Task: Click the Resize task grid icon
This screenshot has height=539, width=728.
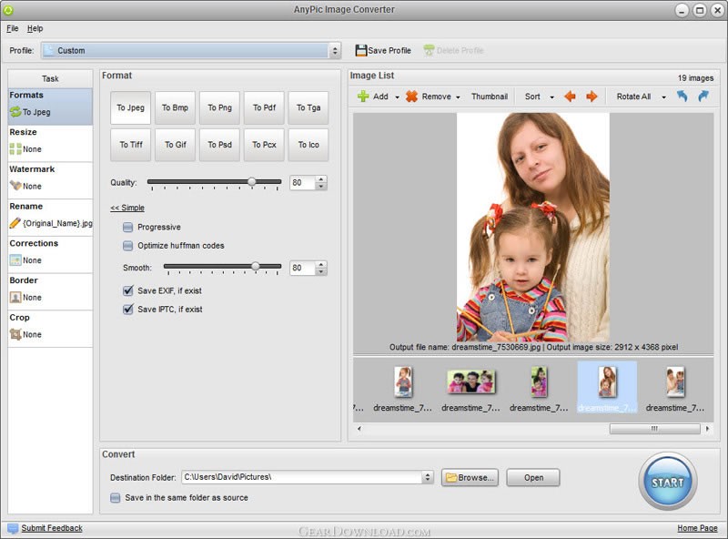Action: point(15,148)
